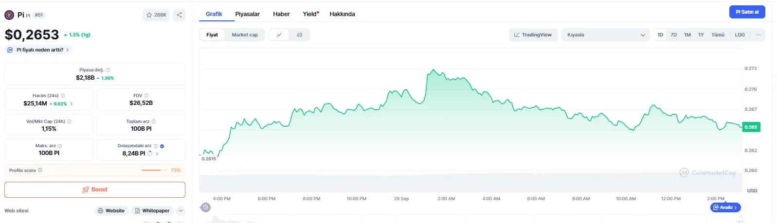Click the info icon beside FDV
This screenshot has width=777, height=223.
146,96
